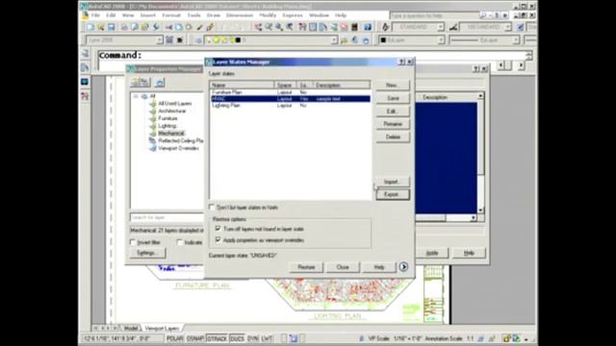Open the ByLayer linetype dropdown
Screen dimensions: 616x346
[x=516, y=40]
